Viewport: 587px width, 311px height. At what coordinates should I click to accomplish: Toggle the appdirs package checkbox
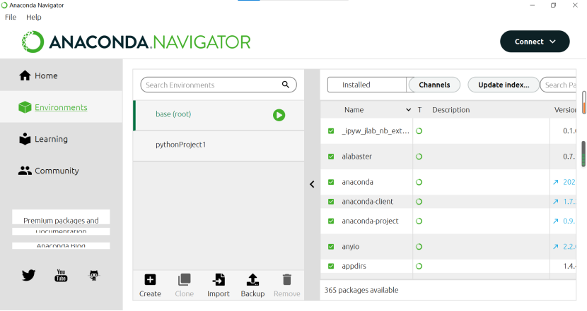(331, 266)
